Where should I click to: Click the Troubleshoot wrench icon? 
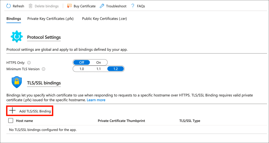click(102, 6)
